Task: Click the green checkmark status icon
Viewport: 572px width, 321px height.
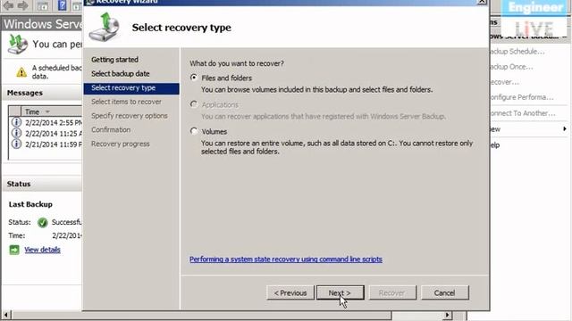Action: (42, 222)
